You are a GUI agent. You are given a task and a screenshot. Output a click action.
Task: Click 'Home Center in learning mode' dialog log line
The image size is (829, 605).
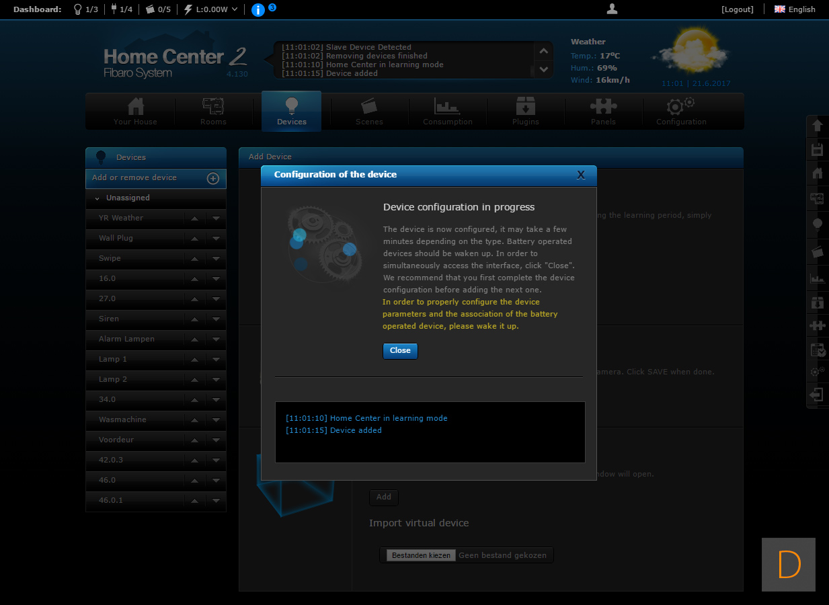point(366,418)
